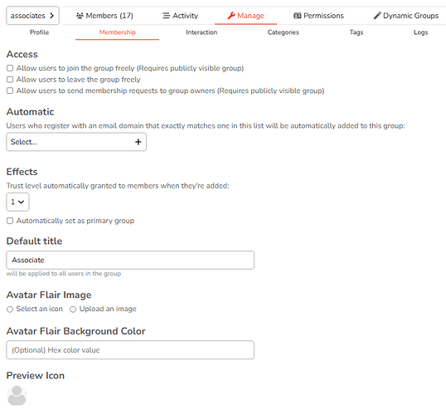446x415 pixels.
Task: Click the people icon beside Members
Action: [x=80, y=16]
